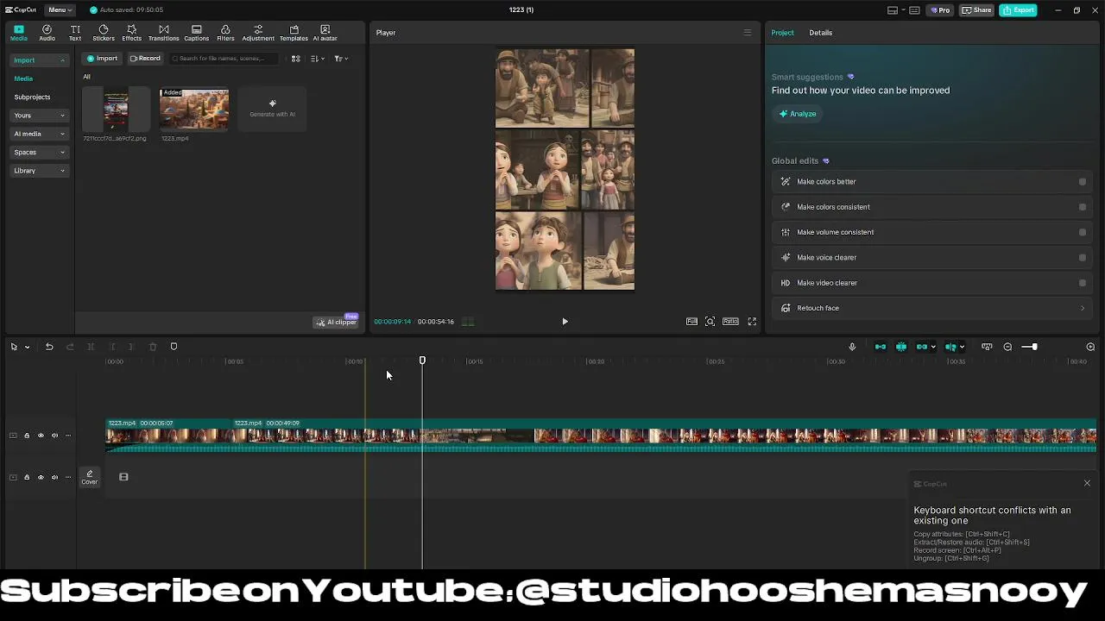This screenshot has width=1105, height=621.
Task: Adjust the timeline zoom slider handle
Action: 1034,347
